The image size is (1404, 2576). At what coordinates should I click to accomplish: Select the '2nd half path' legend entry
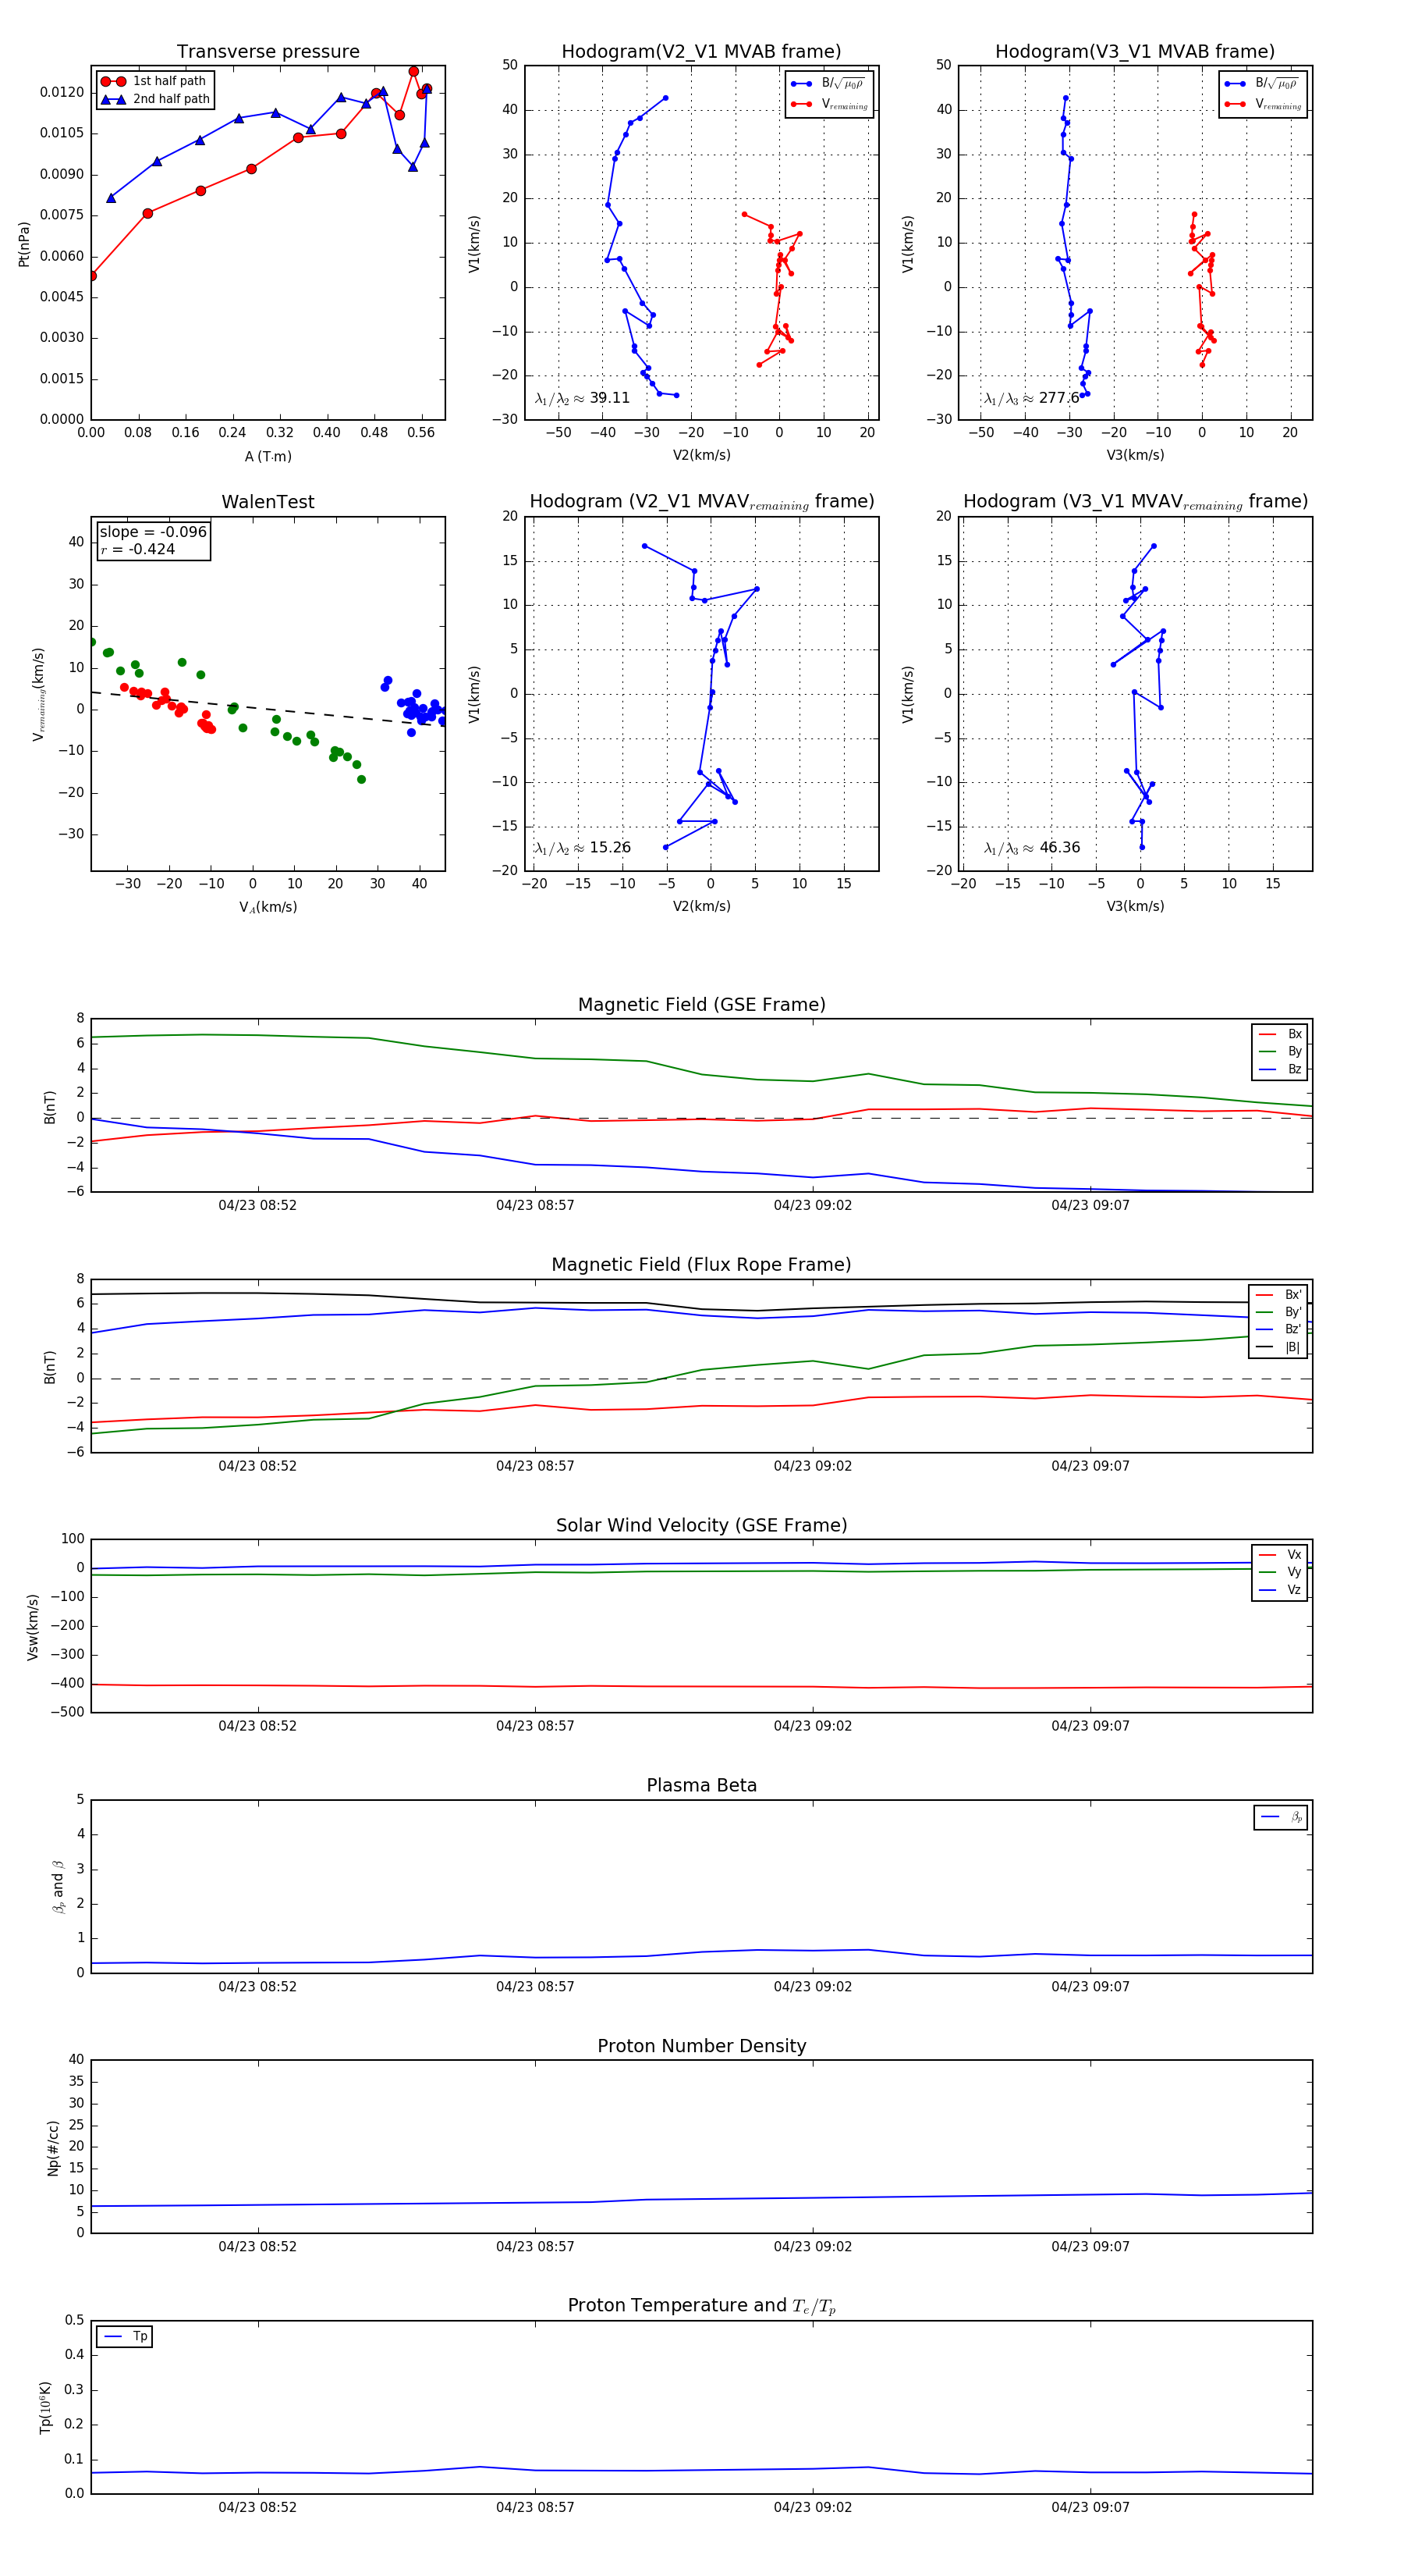[156, 99]
